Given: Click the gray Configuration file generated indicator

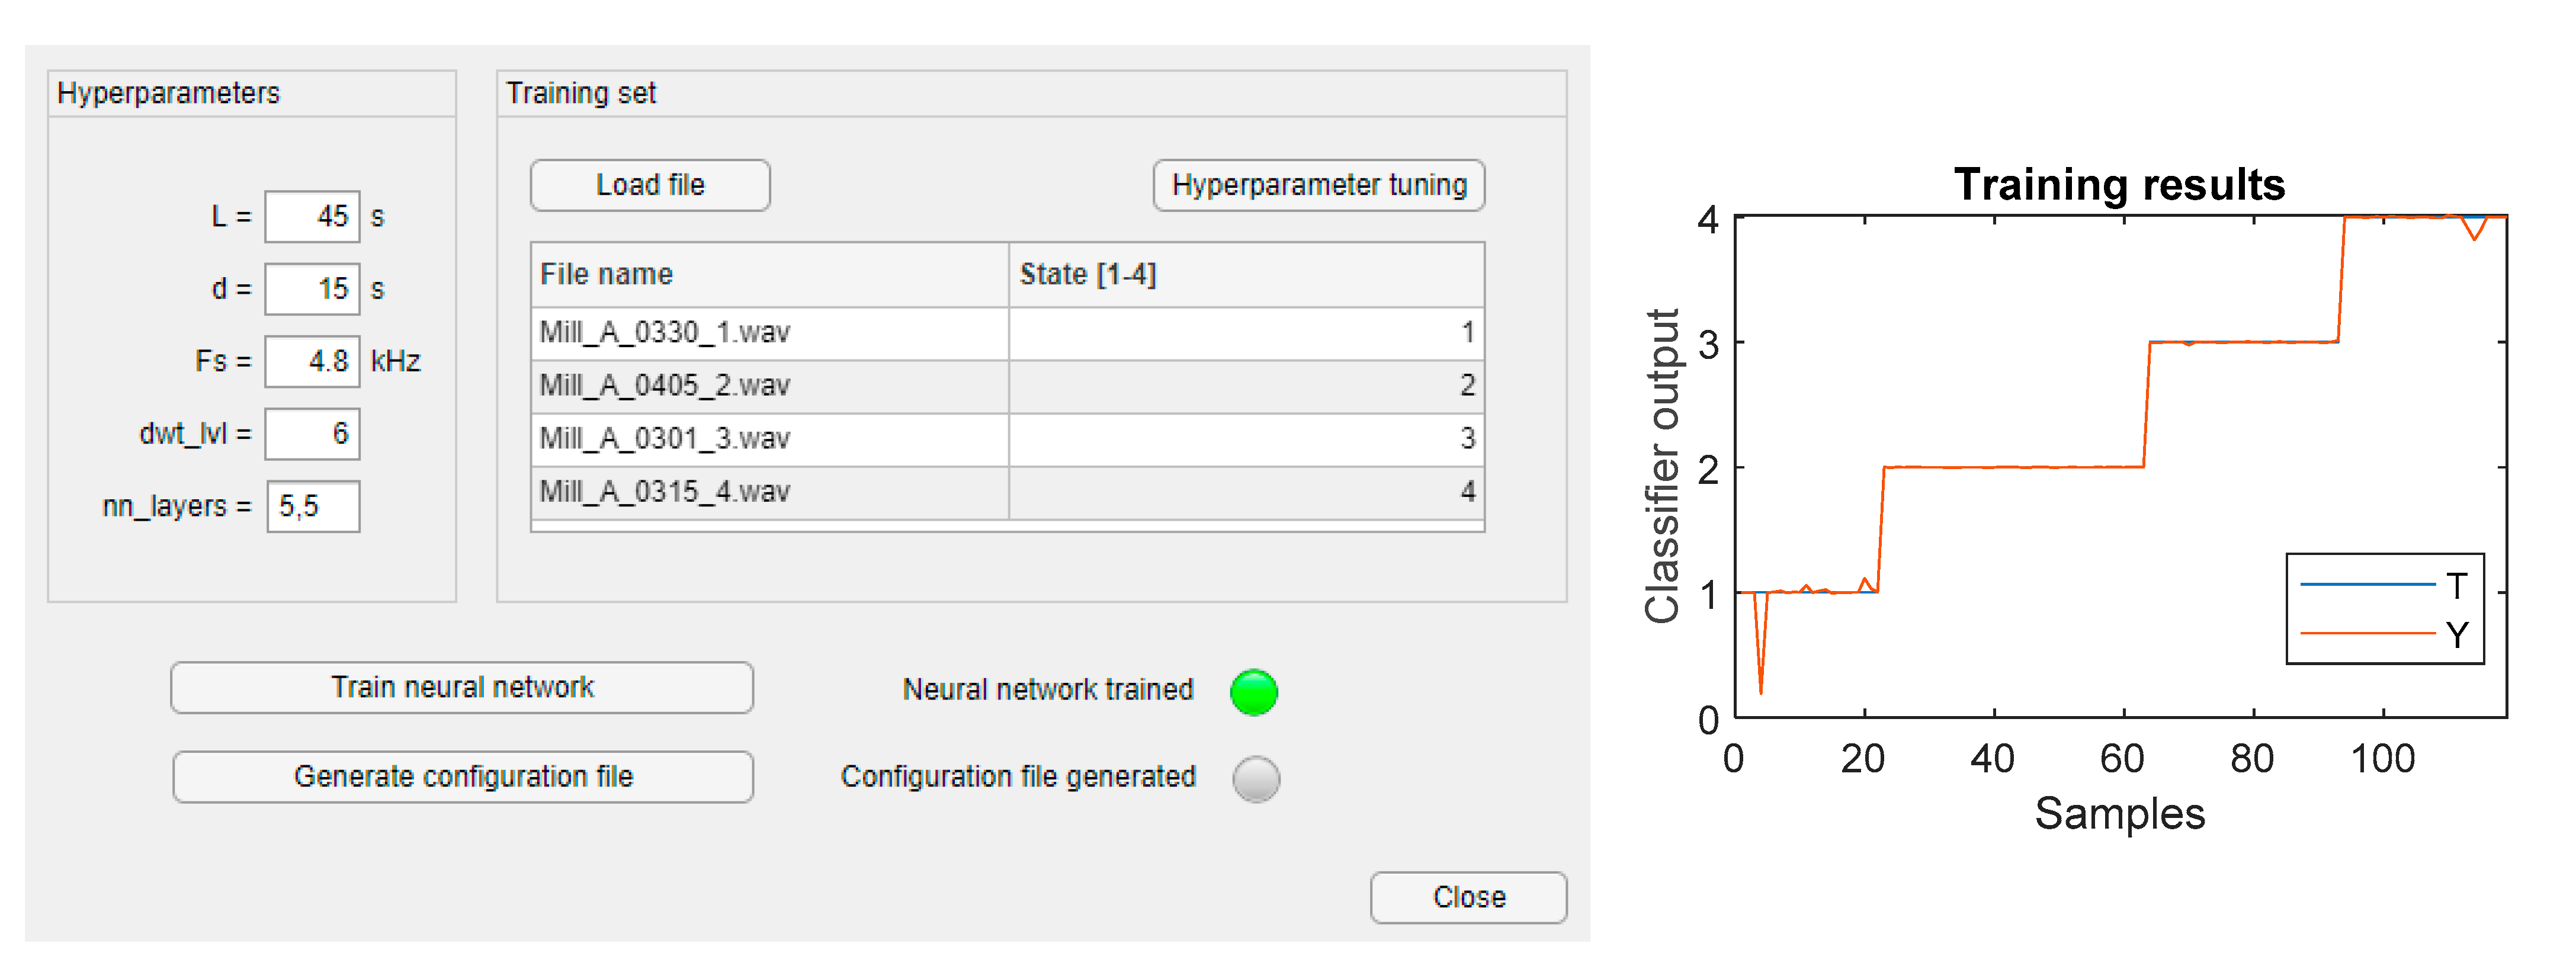Looking at the screenshot, I should coord(1256,779).
